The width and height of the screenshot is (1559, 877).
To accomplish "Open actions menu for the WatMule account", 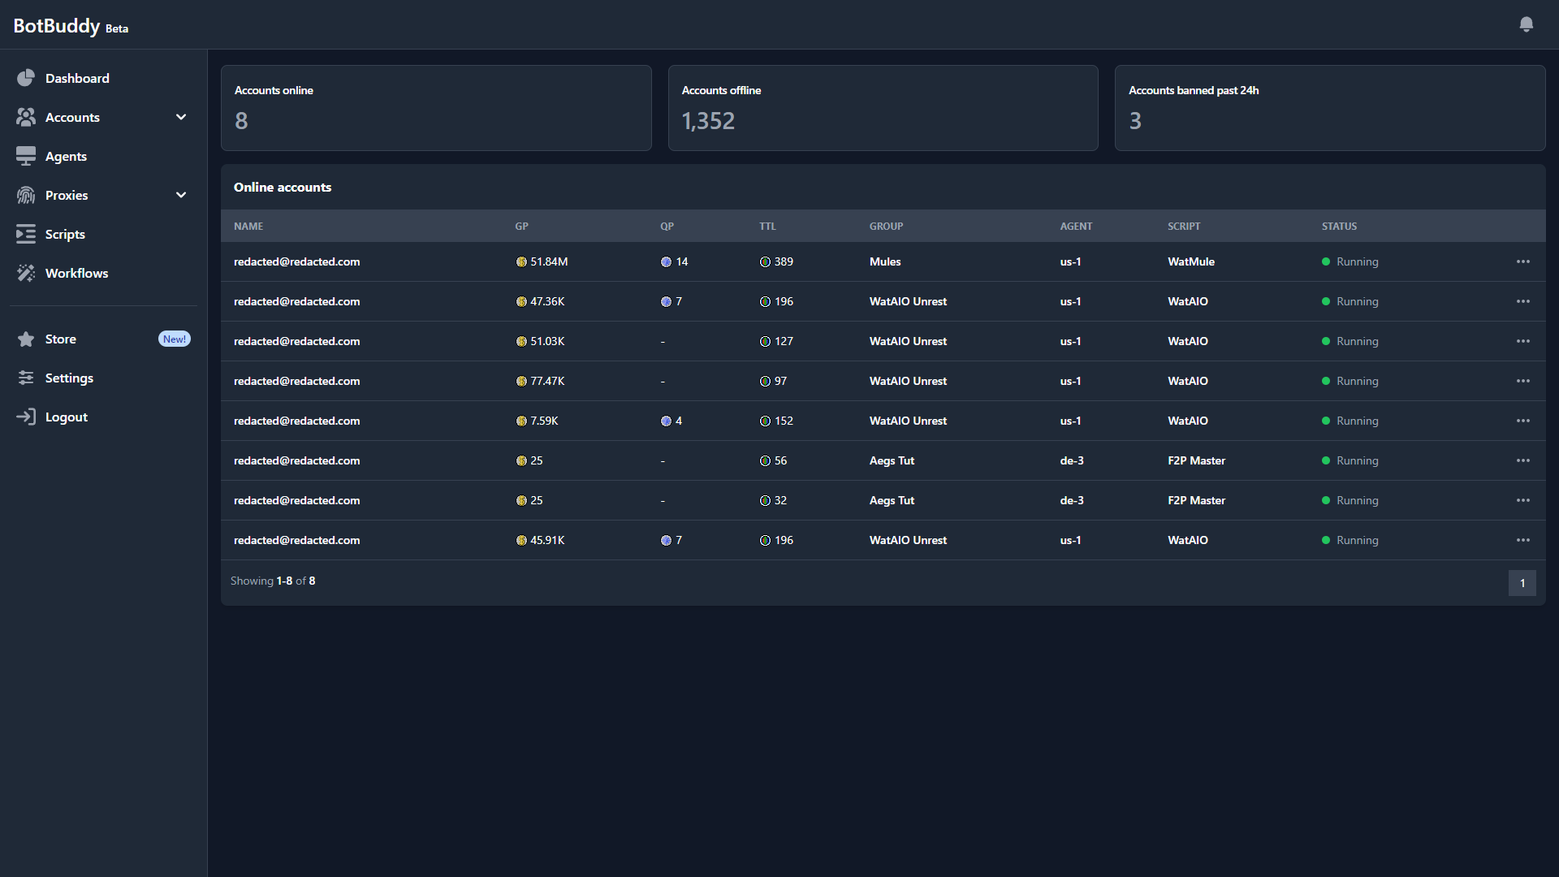I will point(1523,261).
